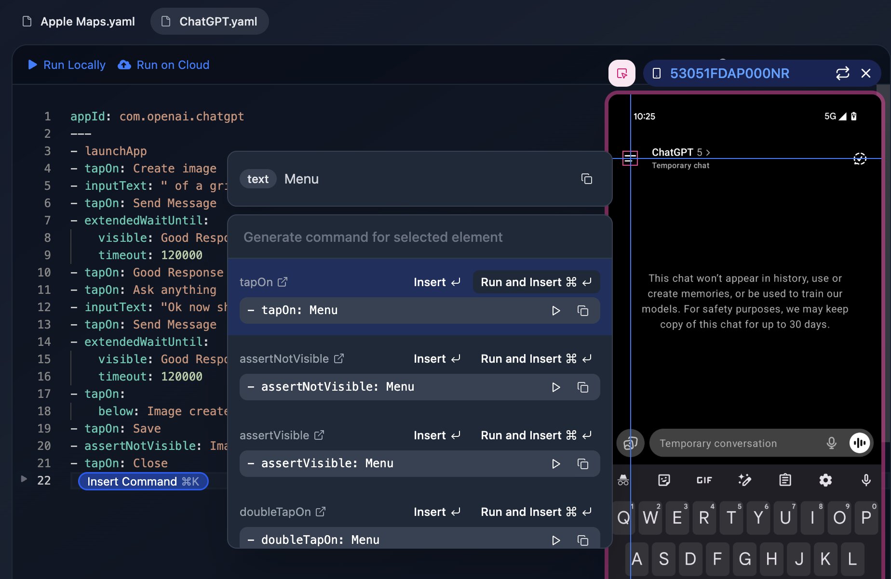This screenshot has height=579, width=891.
Task: Expand the line 22 fold arrow
Action: click(x=24, y=479)
